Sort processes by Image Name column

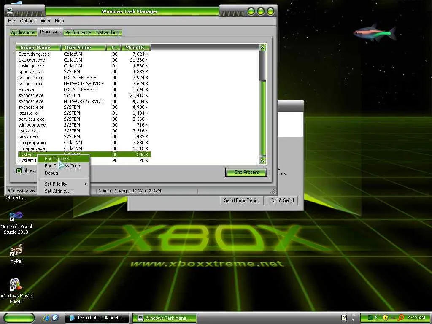click(38, 48)
